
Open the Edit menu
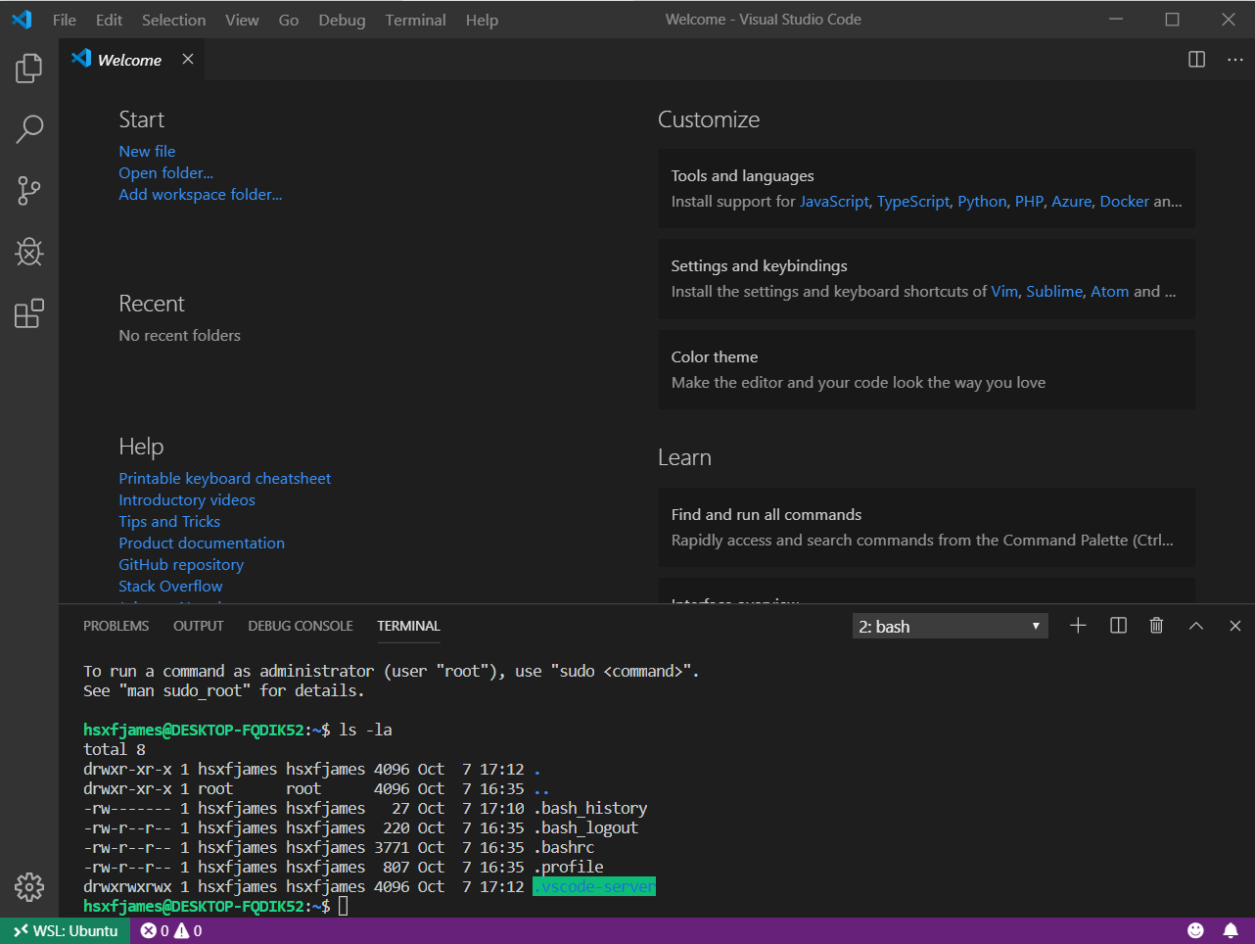(110, 20)
